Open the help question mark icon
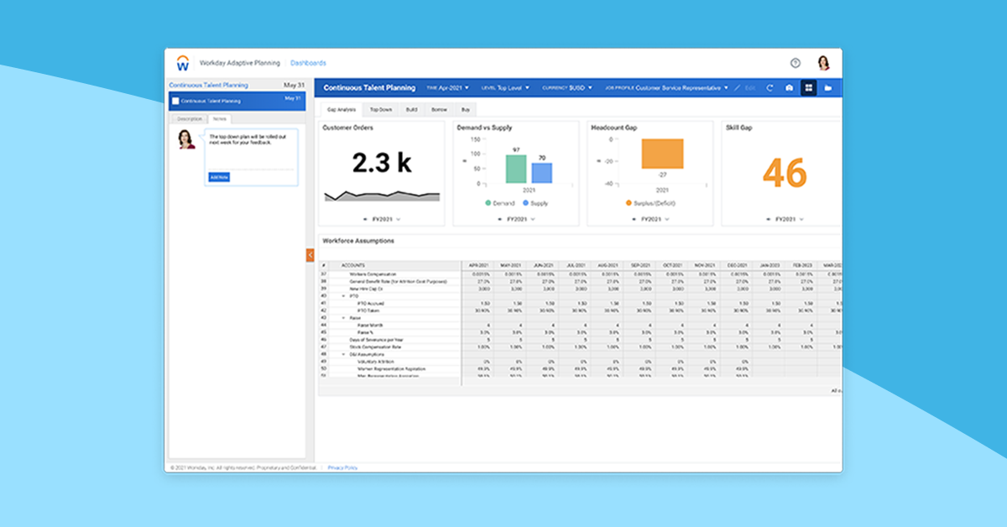The height and width of the screenshot is (527, 1007). 795,63
